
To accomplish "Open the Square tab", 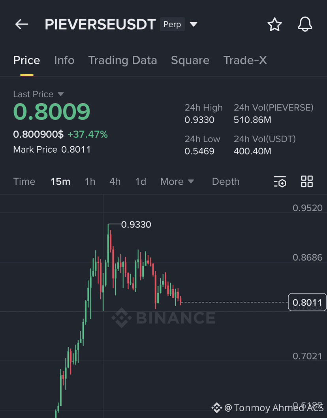I will pyautogui.click(x=190, y=60).
